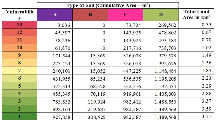Select the cell containing 219,687

pyautogui.click(x=90, y=109)
